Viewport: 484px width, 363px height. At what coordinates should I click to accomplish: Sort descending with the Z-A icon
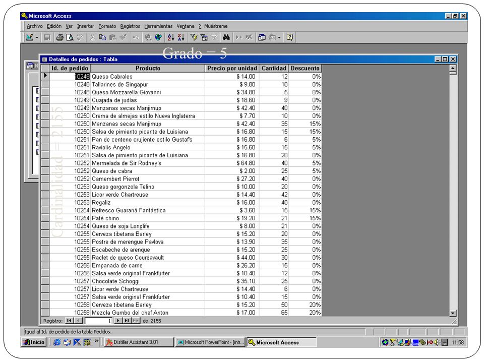point(181,38)
